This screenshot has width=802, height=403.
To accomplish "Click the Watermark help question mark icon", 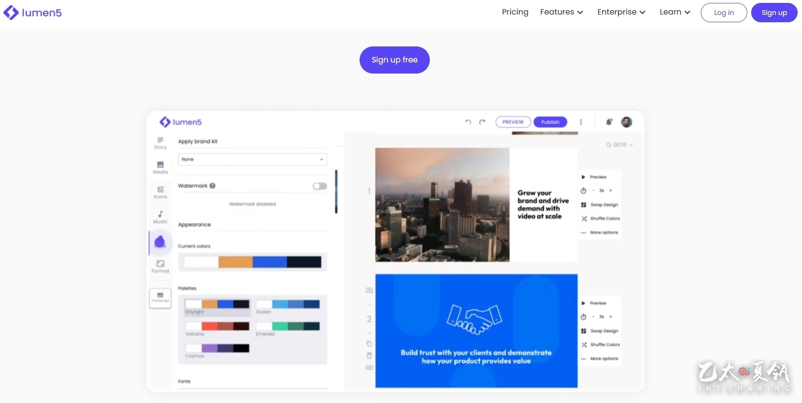I will click(x=212, y=186).
